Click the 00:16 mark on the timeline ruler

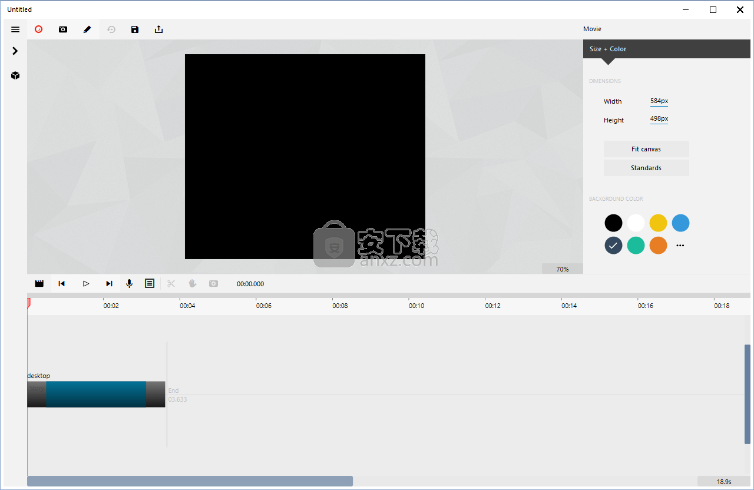(x=645, y=306)
